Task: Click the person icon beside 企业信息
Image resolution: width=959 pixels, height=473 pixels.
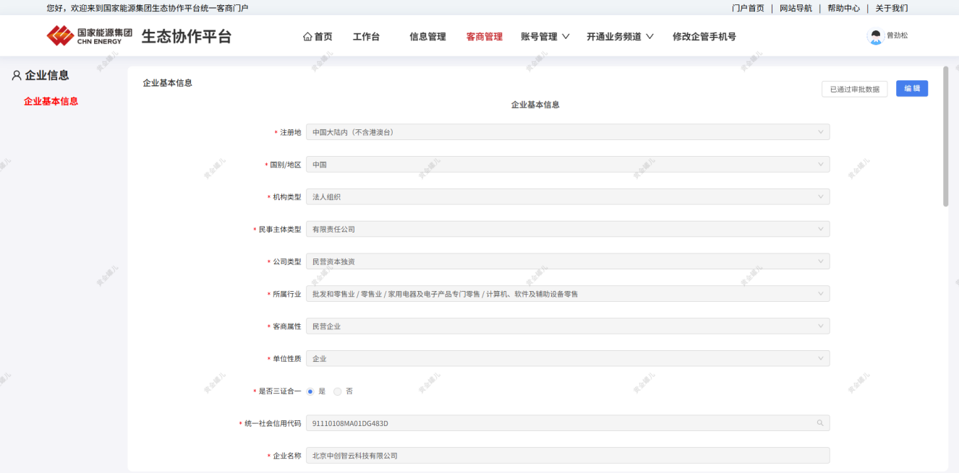Action: (x=17, y=76)
